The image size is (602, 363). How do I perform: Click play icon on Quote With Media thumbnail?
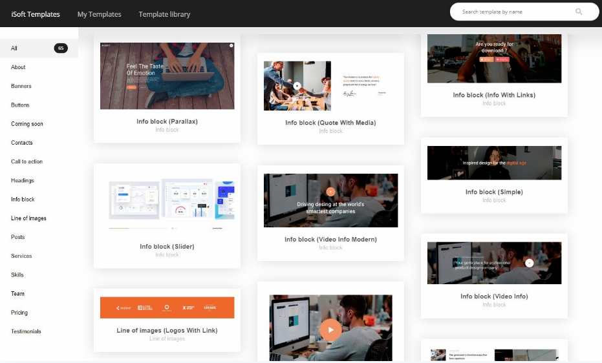click(x=297, y=85)
